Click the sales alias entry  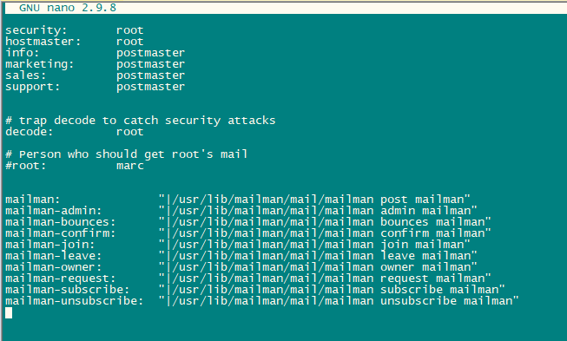[x=95, y=75]
